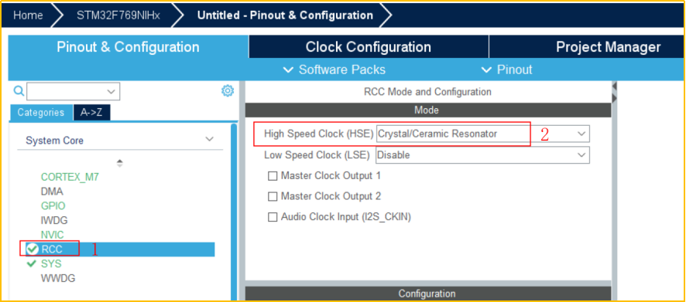Select CORTEX_M7 in the peripheral list
The image size is (686, 302).
pos(70,177)
